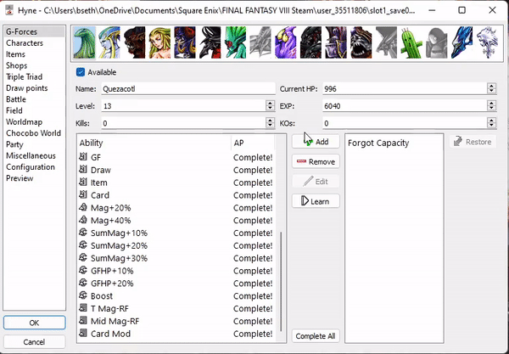The width and height of the screenshot is (509, 354).
Task: Click the Learn button
Action: tap(316, 201)
